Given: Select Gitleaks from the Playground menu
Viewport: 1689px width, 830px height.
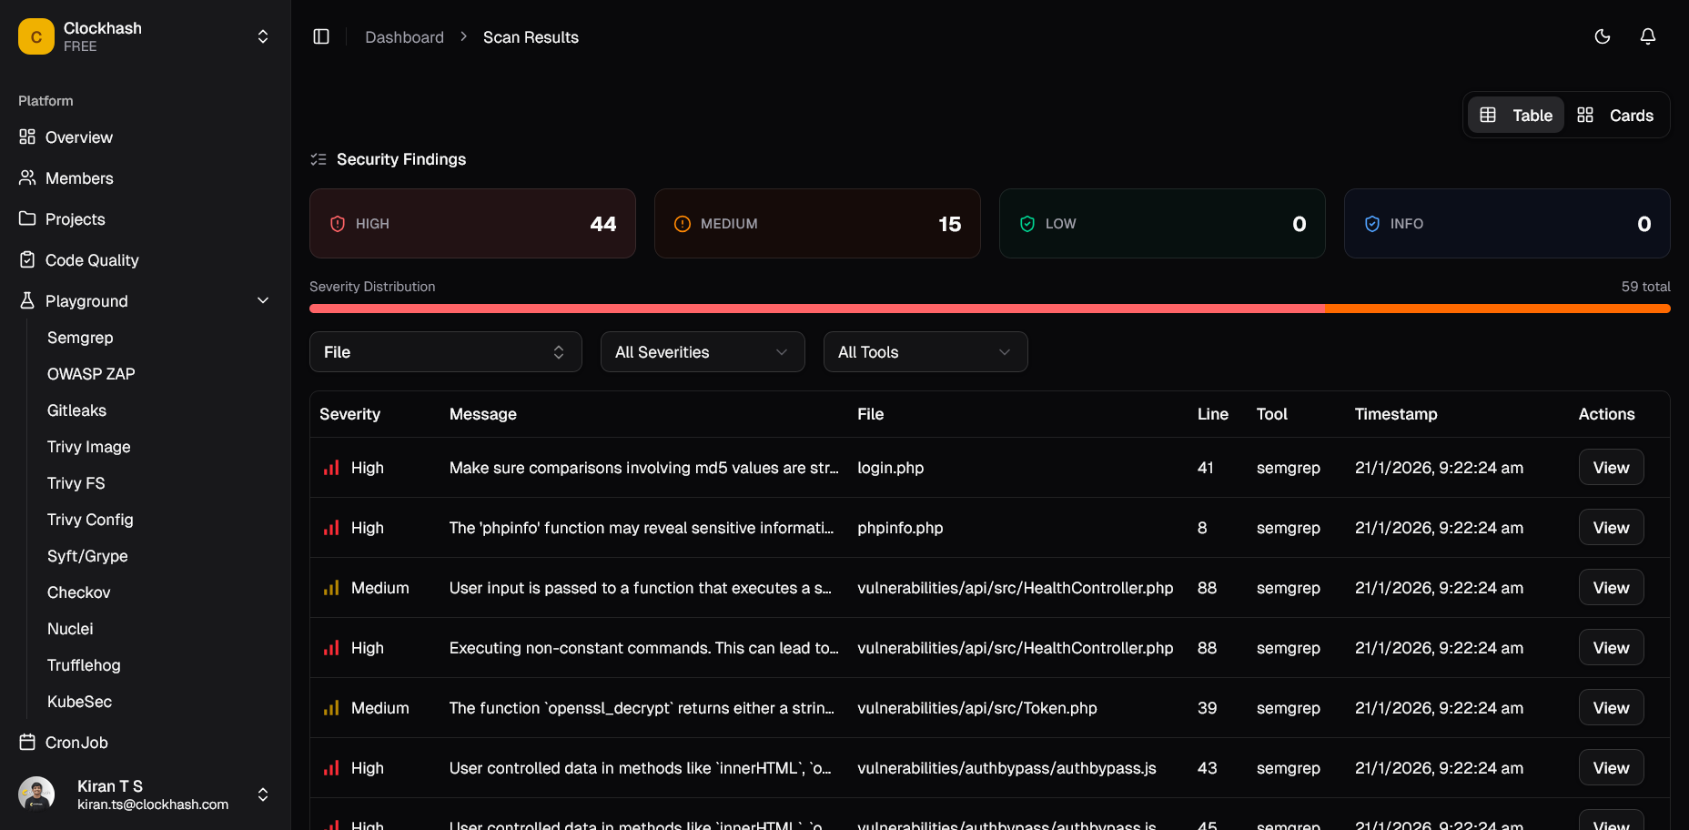Looking at the screenshot, I should click(76, 410).
